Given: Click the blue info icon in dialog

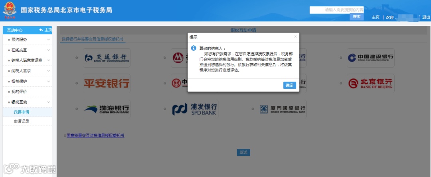Looking at the screenshot, I should 194,48.
